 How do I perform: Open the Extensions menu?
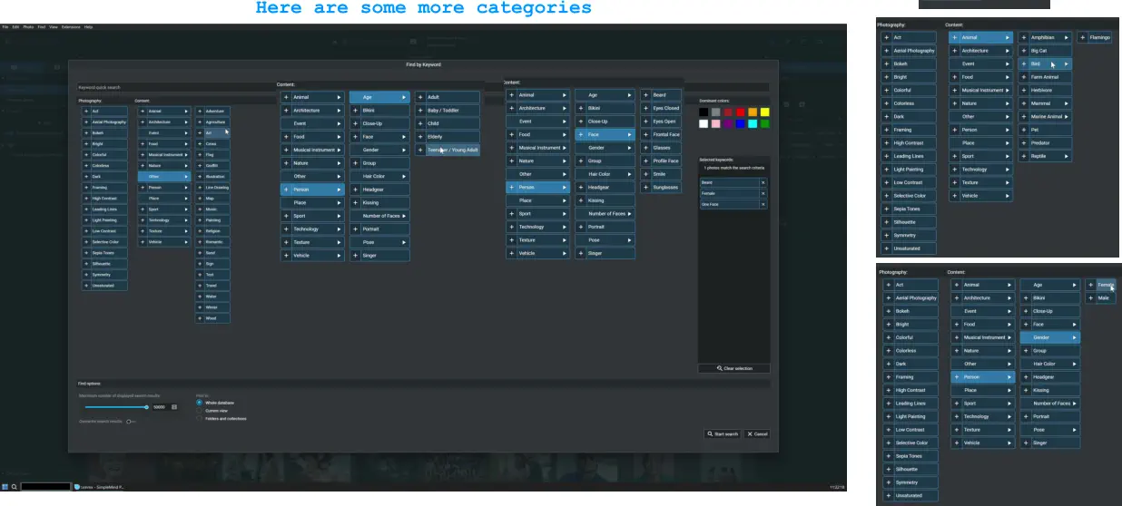[71, 27]
